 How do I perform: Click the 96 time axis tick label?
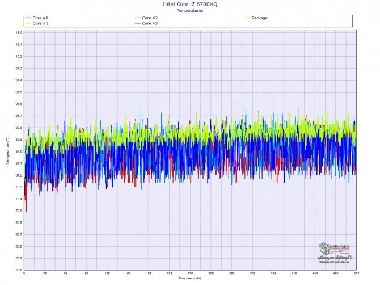tap(86, 273)
